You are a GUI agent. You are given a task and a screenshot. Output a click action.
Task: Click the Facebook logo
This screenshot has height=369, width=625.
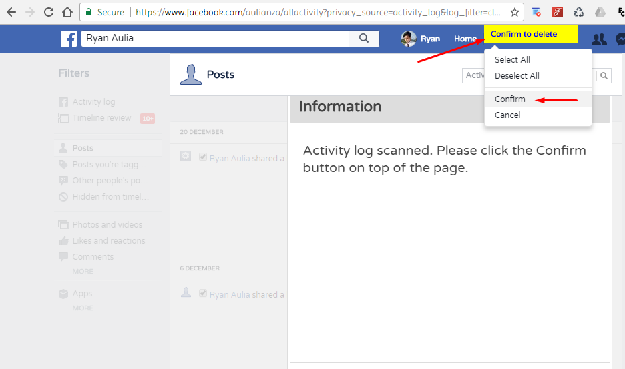coord(69,39)
